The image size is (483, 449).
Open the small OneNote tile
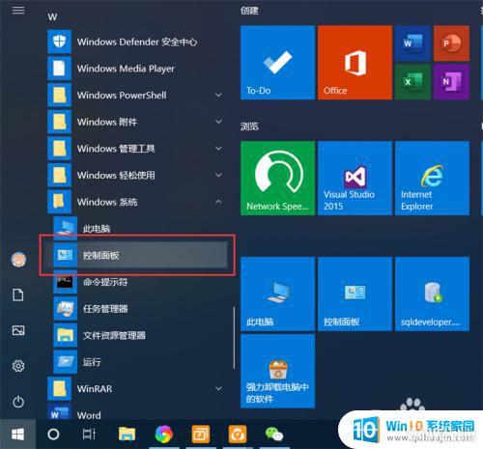pyautogui.click(x=451, y=82)
